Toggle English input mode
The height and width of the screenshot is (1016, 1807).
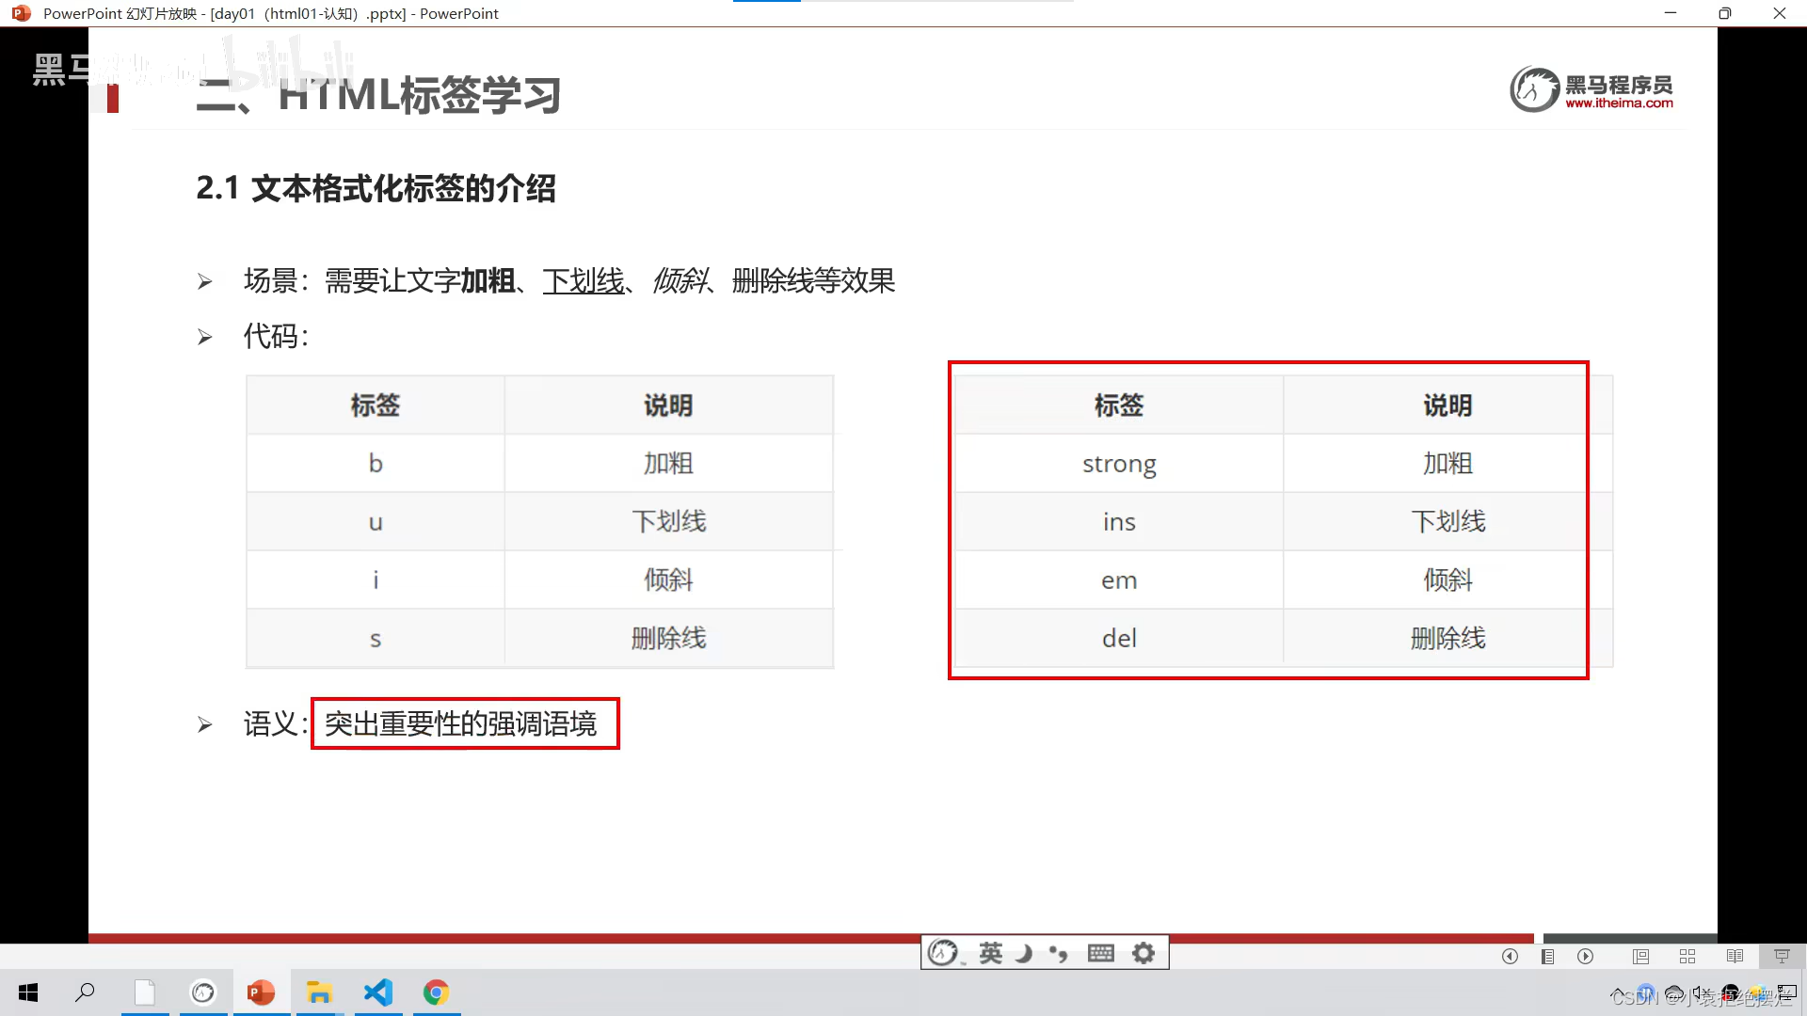click(990, 953)
